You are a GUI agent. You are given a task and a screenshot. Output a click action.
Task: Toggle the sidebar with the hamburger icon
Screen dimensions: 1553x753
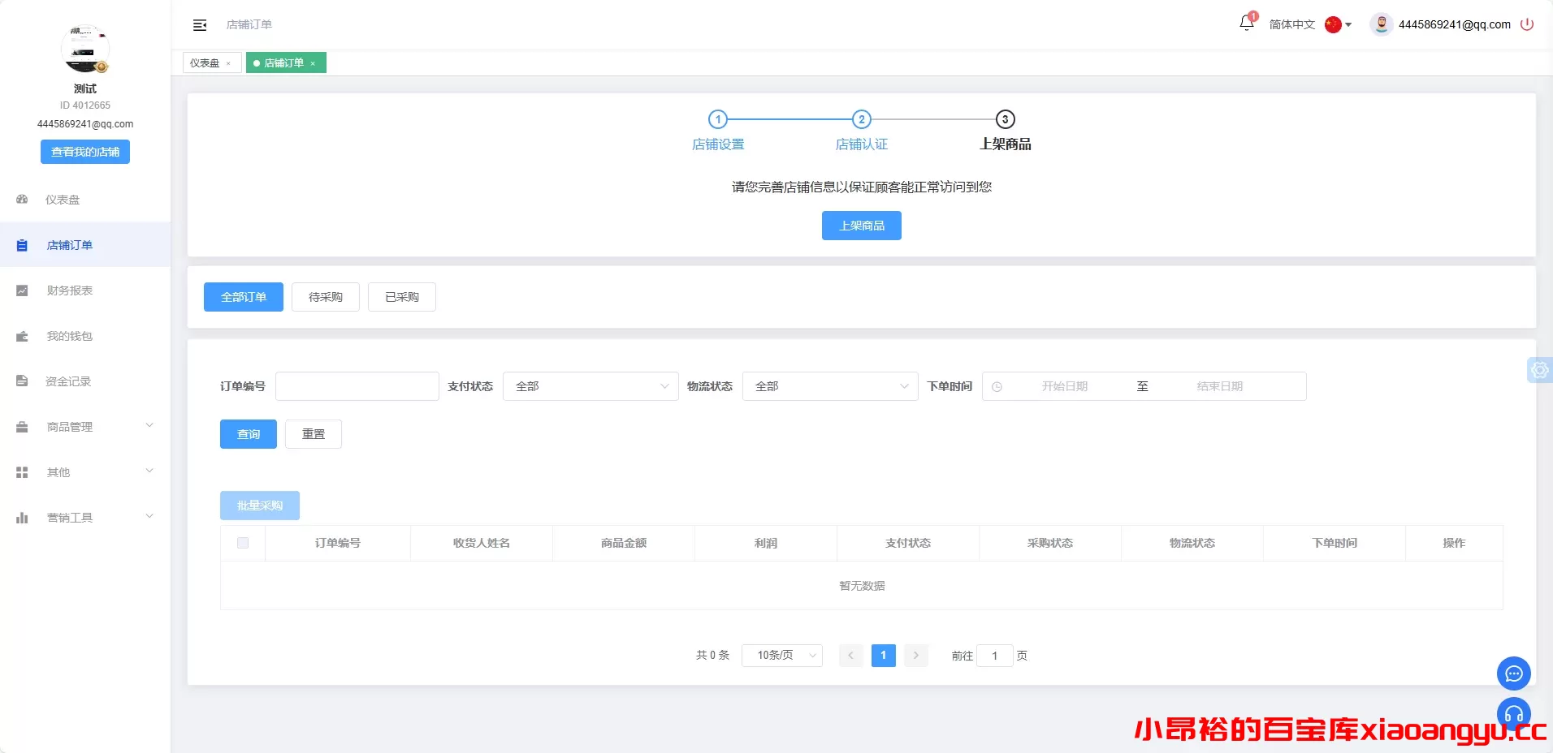coord(200,25)
